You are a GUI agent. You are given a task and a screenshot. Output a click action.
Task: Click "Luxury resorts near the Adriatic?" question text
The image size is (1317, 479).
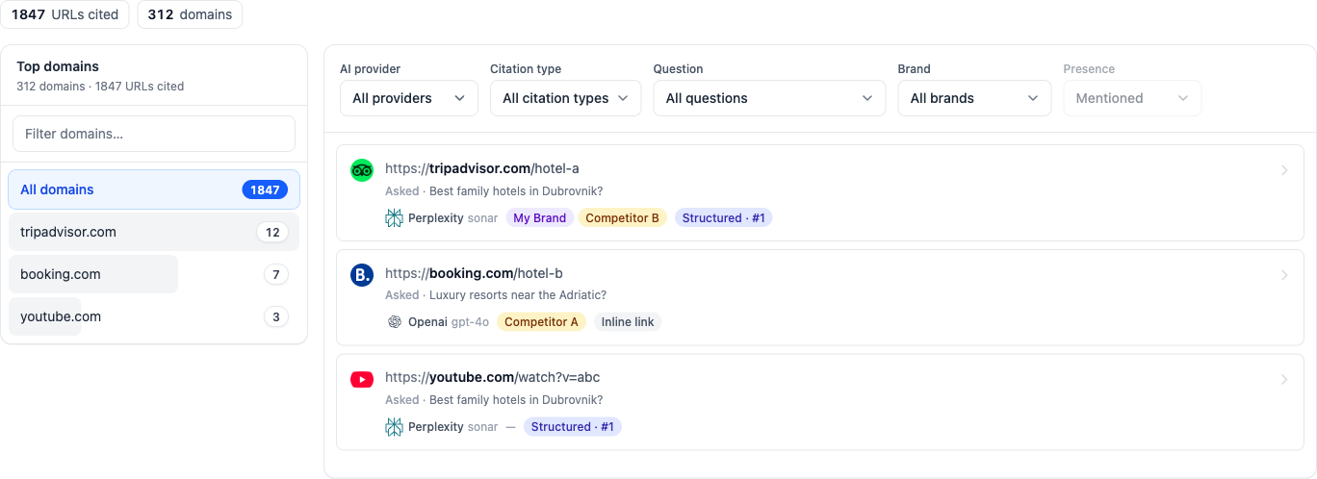click(x=518, y=295)
